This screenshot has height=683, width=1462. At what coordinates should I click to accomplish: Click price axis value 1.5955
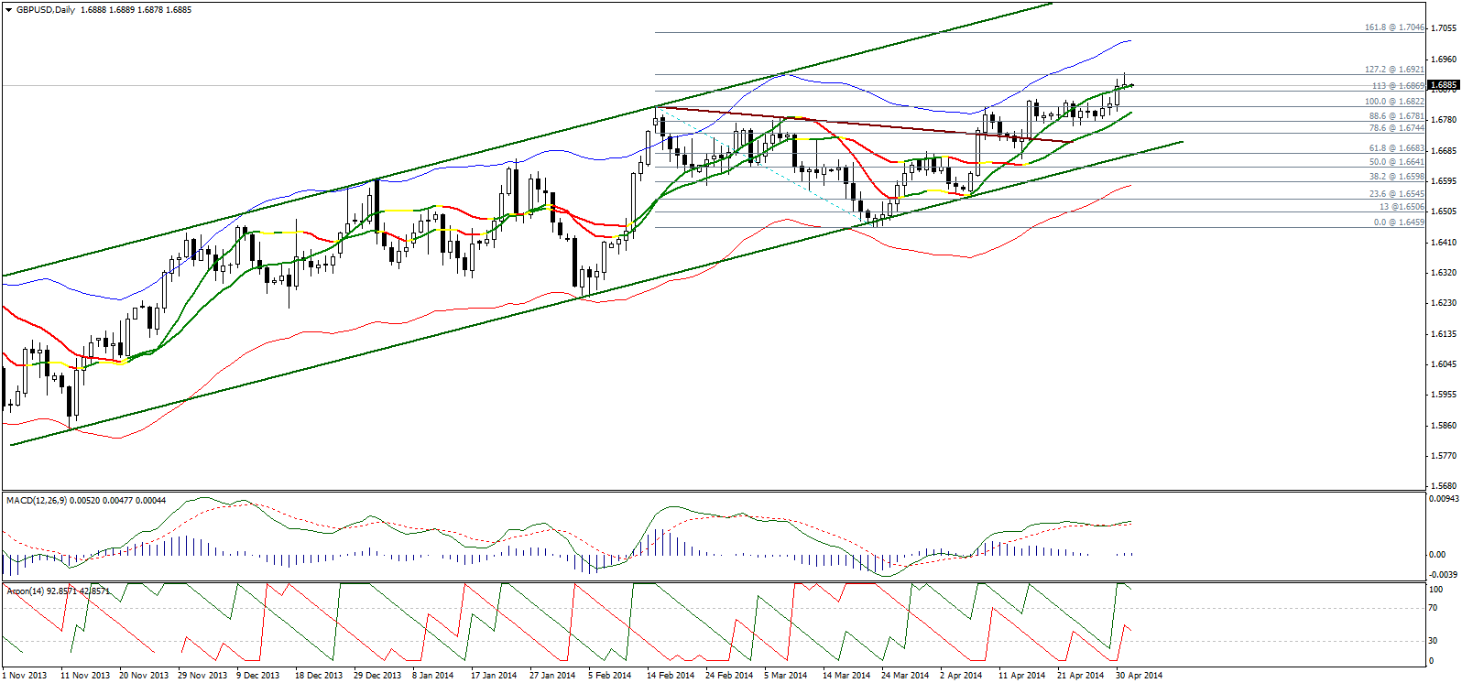(x=1445, y=395)
